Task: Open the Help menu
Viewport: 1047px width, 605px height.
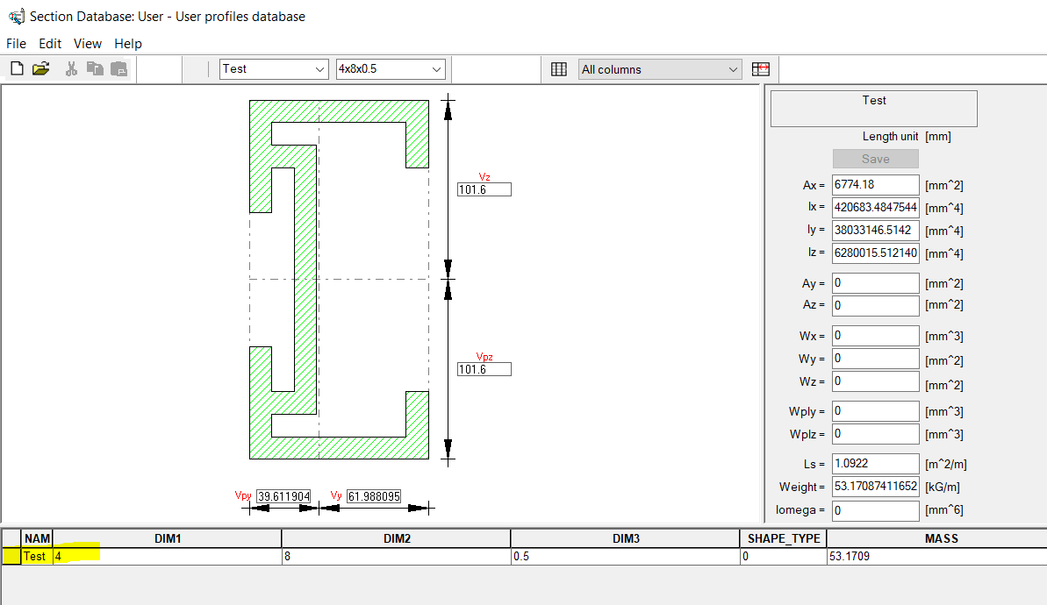Action: coord(128,43)
